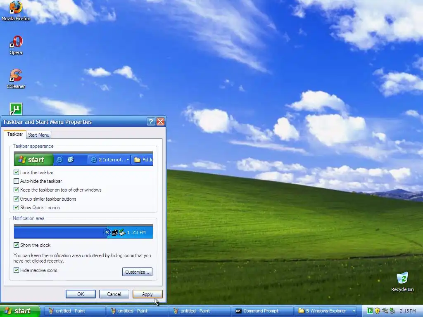Switch to the second untitled - Paint taskbar button
Image resolution: width=423 pixels, height=317 pixels.
point(137,311)
